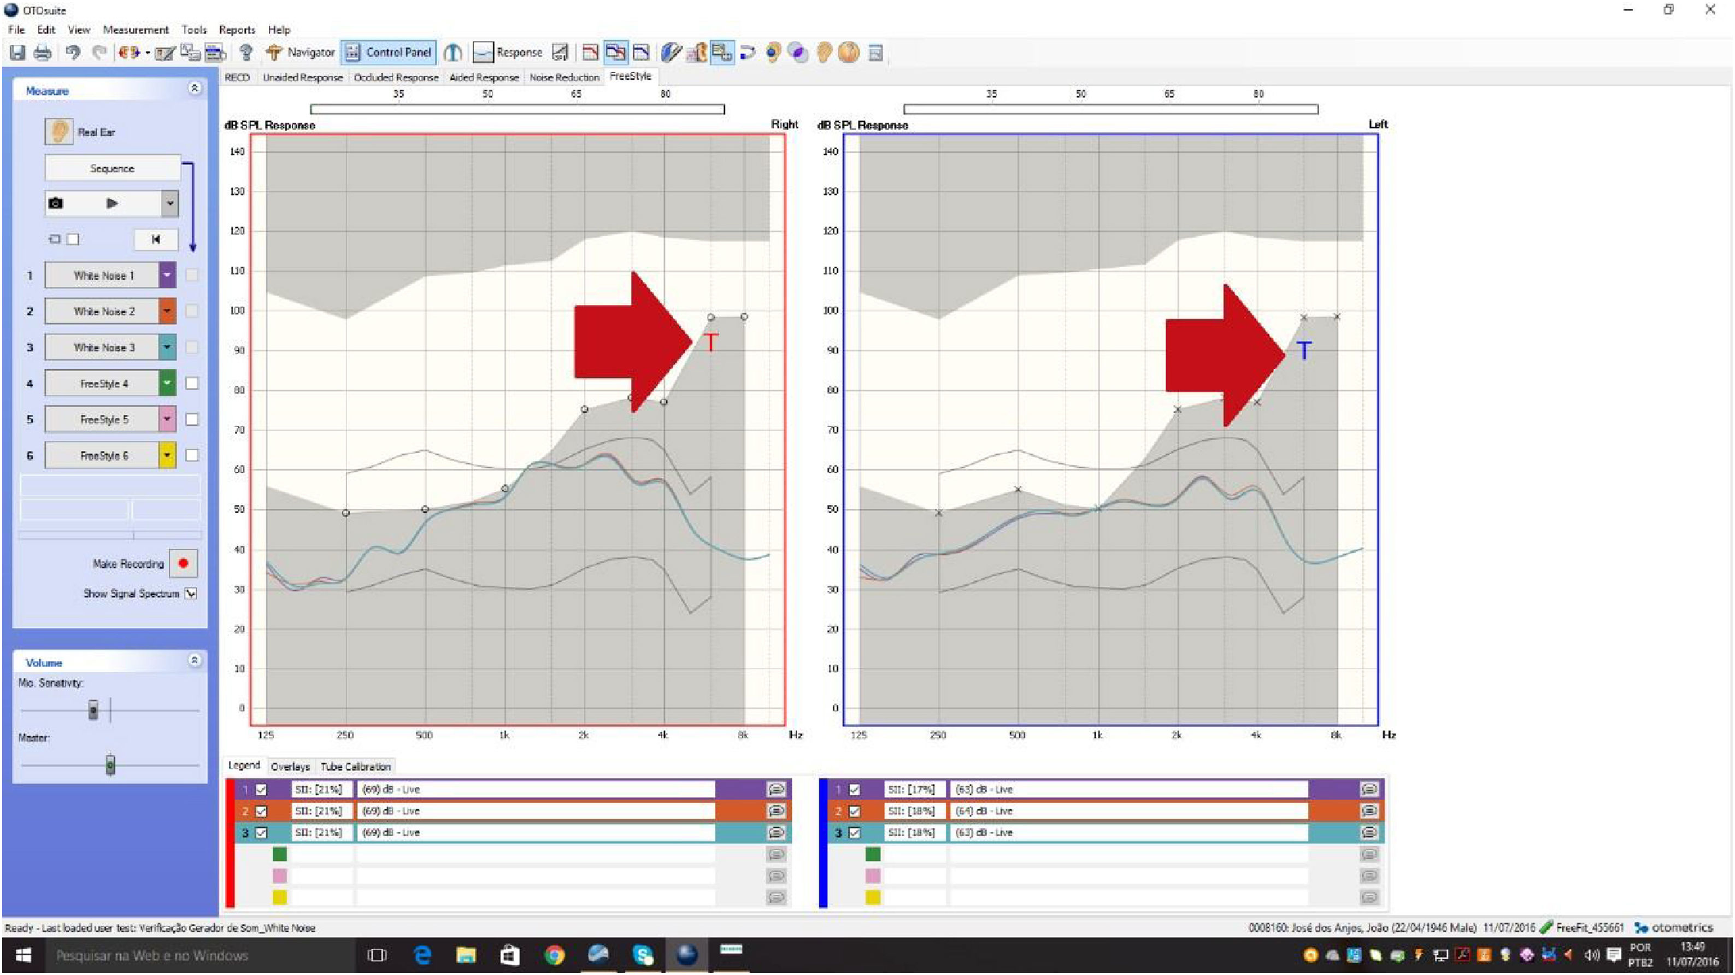Uncheck curve 3 in left ear legend
This screenshot has width=1735, height=975.
coord(854,833)
